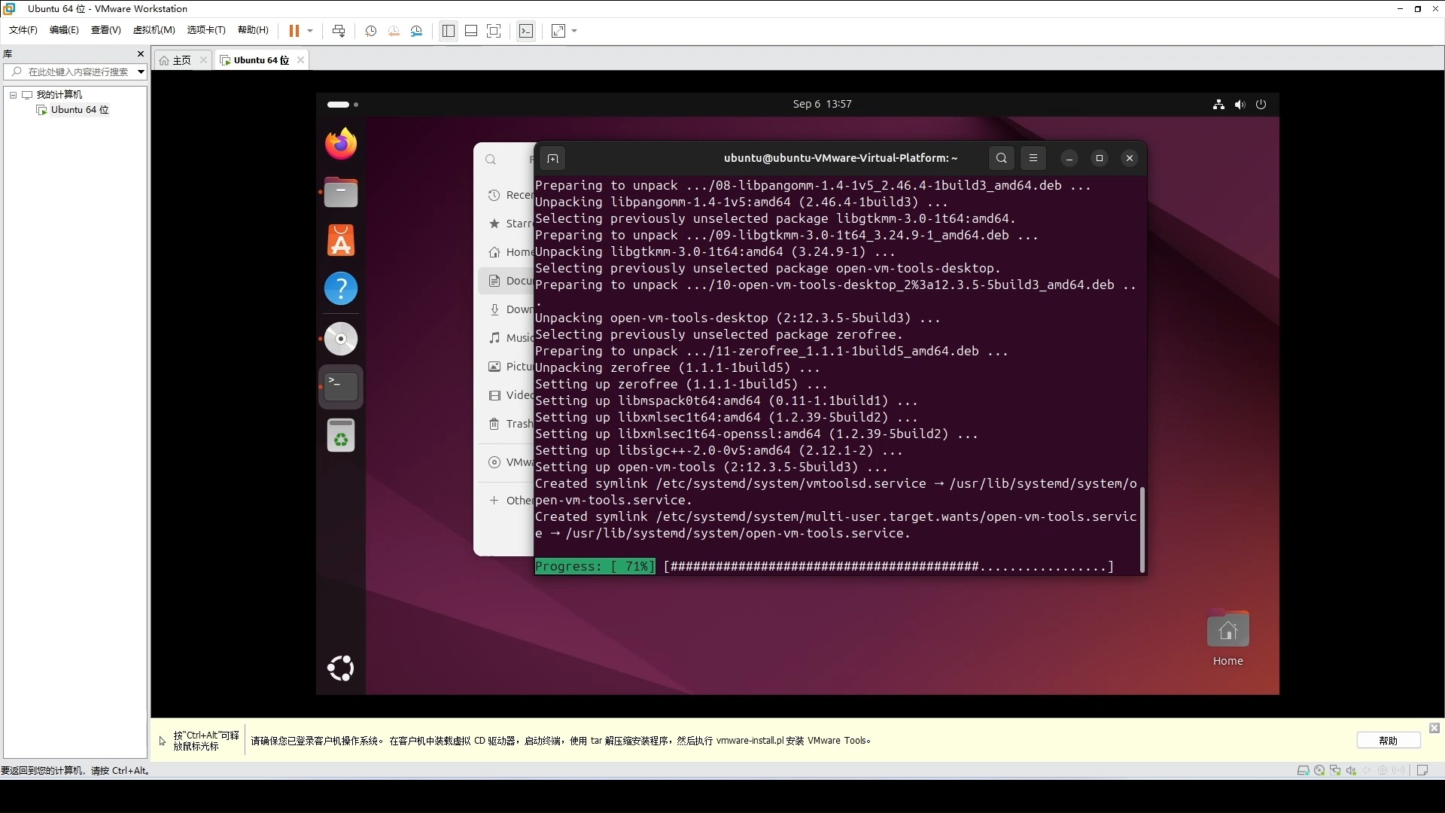
Task: Toggle the library sidebar view
Action: (x=449, y=31)
